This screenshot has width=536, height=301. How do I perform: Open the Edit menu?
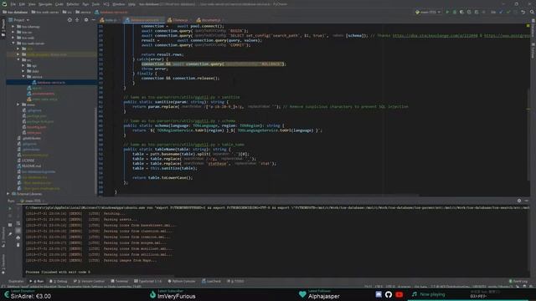click(x=22, y=4)
